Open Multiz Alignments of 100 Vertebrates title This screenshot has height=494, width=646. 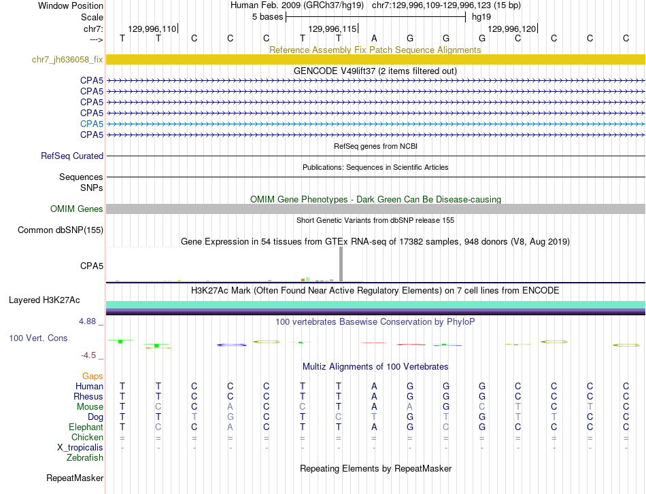pos(375,367)
